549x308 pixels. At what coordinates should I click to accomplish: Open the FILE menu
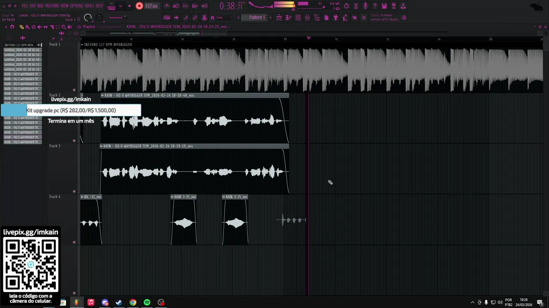pyautogui.click(x=25, y=6)
